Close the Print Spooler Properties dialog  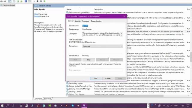click(124, 16)
